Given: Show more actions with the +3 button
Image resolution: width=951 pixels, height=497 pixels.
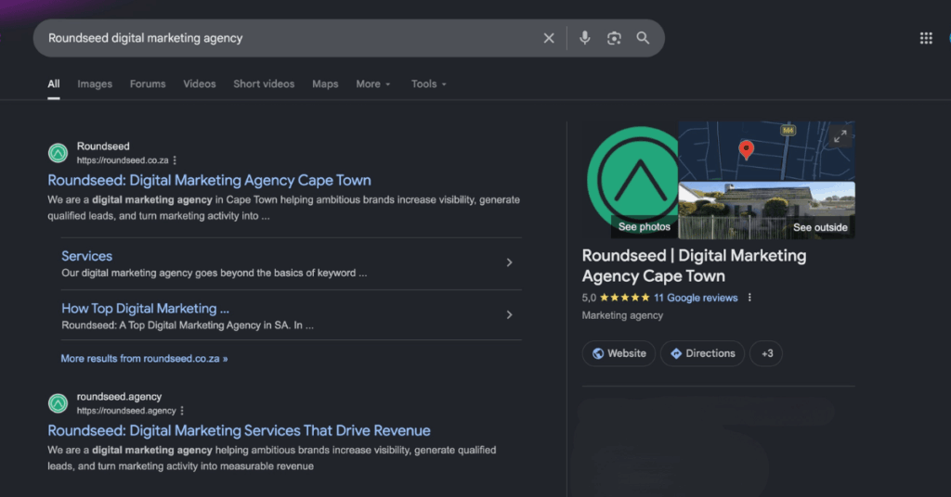Looking at the screenshot, I should pos(766,353).
